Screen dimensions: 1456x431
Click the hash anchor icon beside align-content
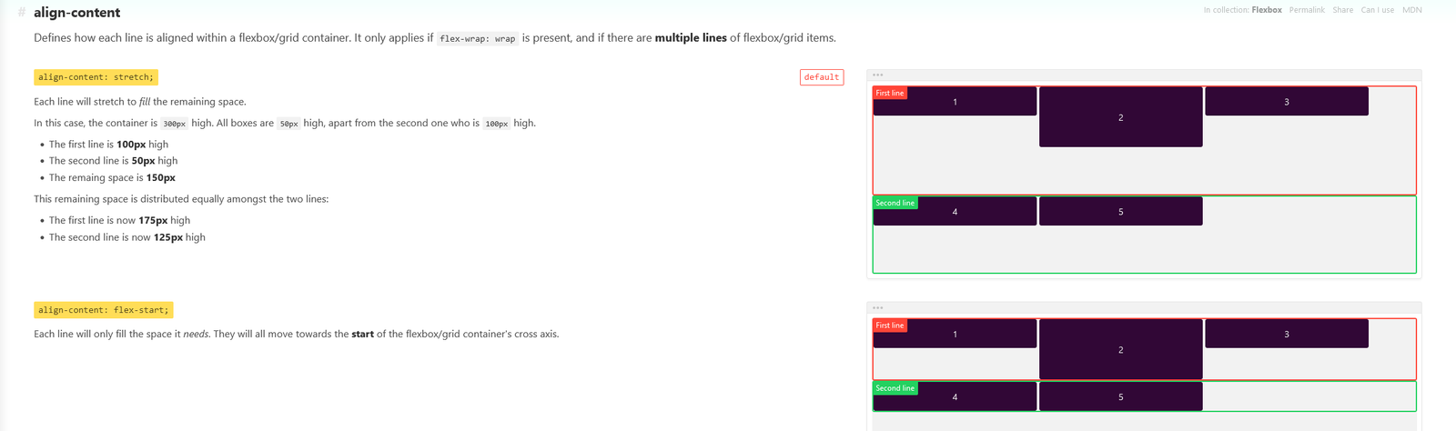pos(22,13)
